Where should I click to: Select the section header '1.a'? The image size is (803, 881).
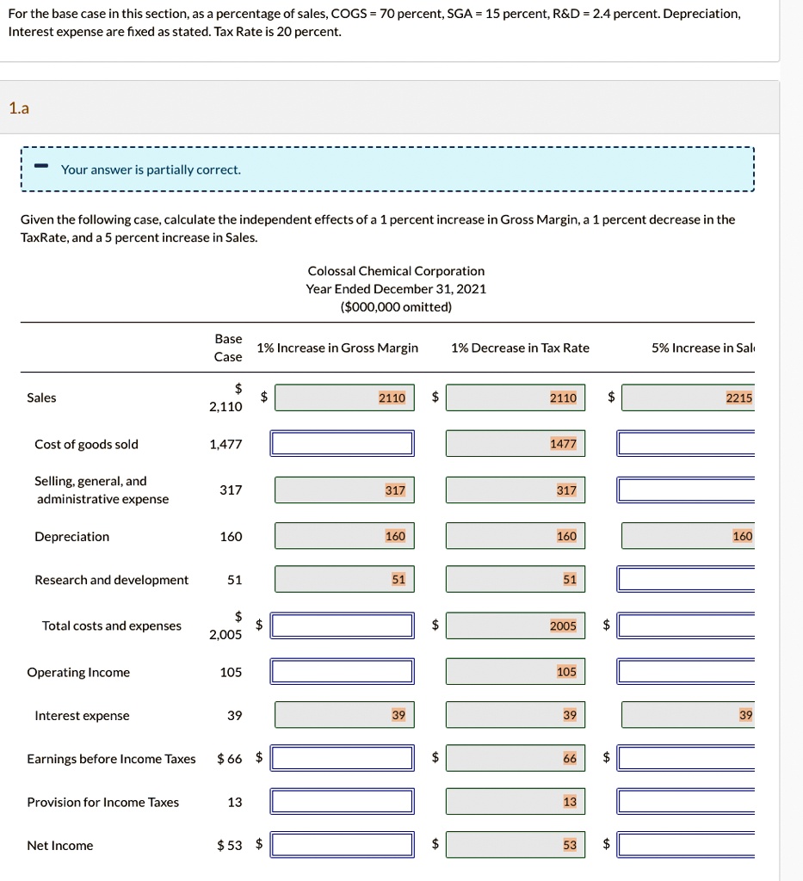pyautogui.click(x=19, y=108)
